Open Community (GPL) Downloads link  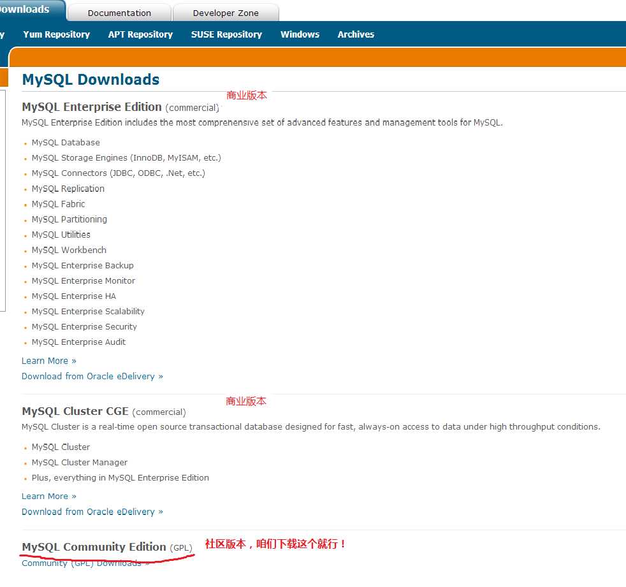pos(85,563)
